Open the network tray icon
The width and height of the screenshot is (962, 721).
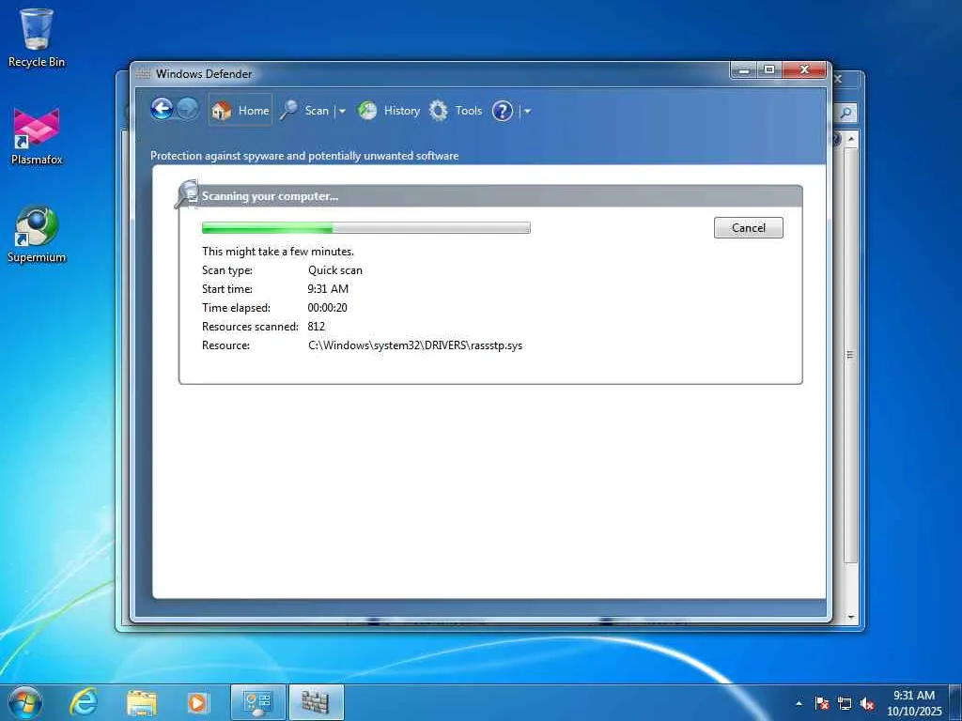point(845,703)
